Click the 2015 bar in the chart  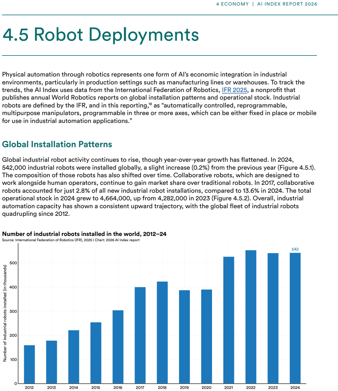tap(96, 353)
